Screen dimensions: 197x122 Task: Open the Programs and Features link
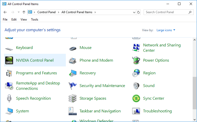[36, 73]
